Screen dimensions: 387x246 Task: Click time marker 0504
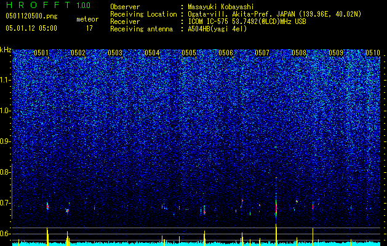152,53
